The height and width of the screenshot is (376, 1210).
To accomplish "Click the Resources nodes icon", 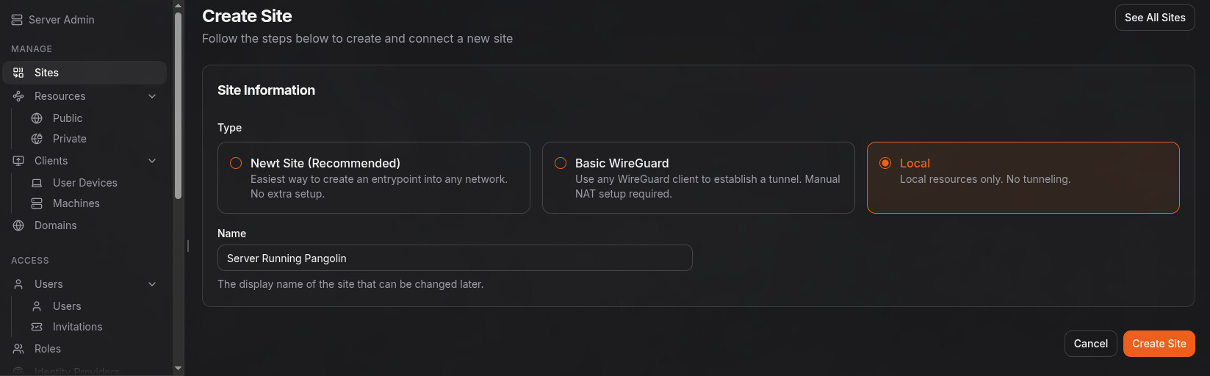I will click(x=18, y=96).
